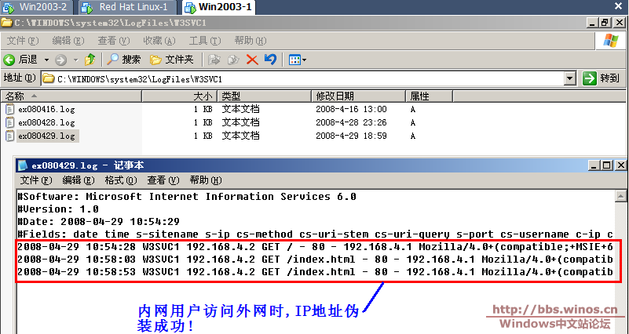Open Explorer 编辑(E) menu
This screenshot has width=629, height=334.
pyautogui.click(x=68, y=41)
